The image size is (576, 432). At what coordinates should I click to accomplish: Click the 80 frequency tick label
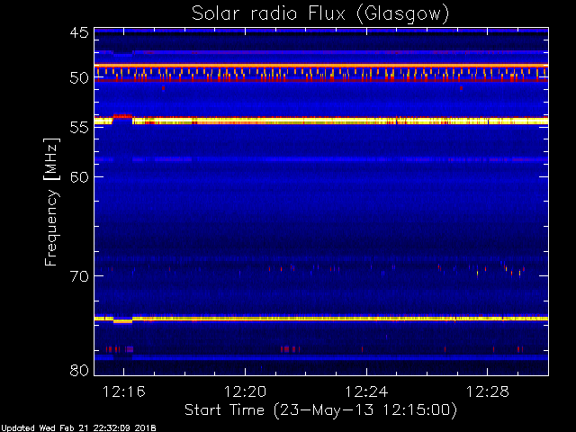click(x=79, y=370)
